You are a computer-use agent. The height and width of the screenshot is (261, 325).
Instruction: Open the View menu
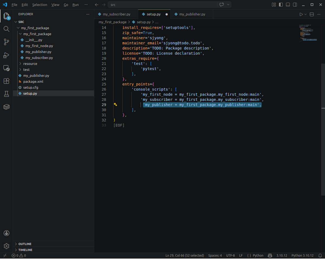coord(55,5)
